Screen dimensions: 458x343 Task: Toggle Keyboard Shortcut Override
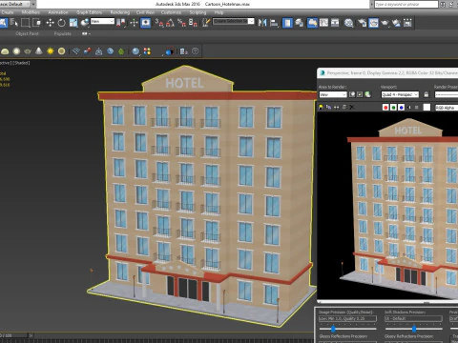(145, 23)
